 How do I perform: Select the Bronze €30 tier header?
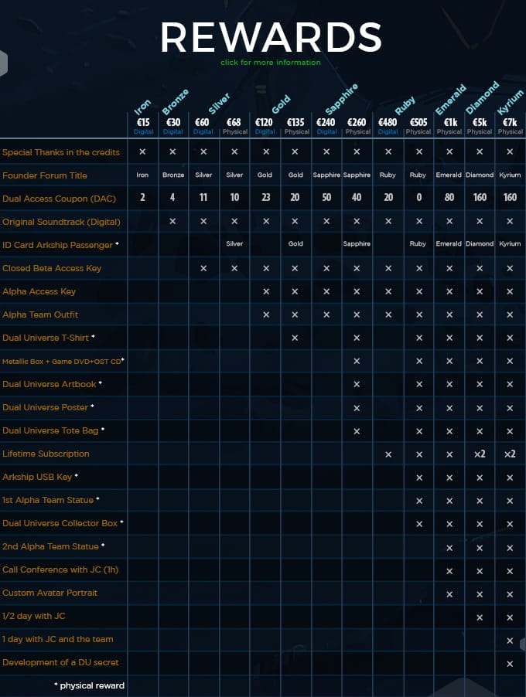tap(172, 125)
